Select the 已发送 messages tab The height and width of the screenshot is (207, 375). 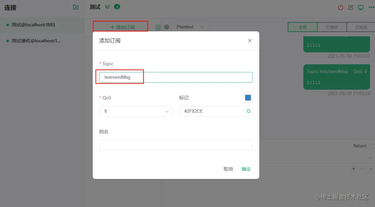tap(361, 27)
